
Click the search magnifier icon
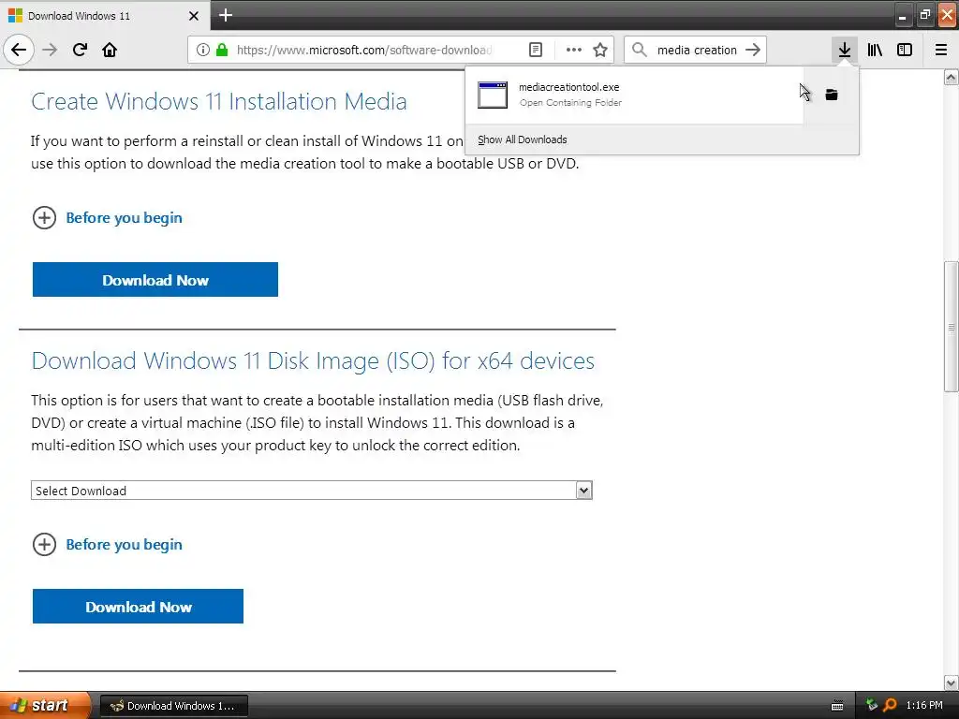click(639, 50)
